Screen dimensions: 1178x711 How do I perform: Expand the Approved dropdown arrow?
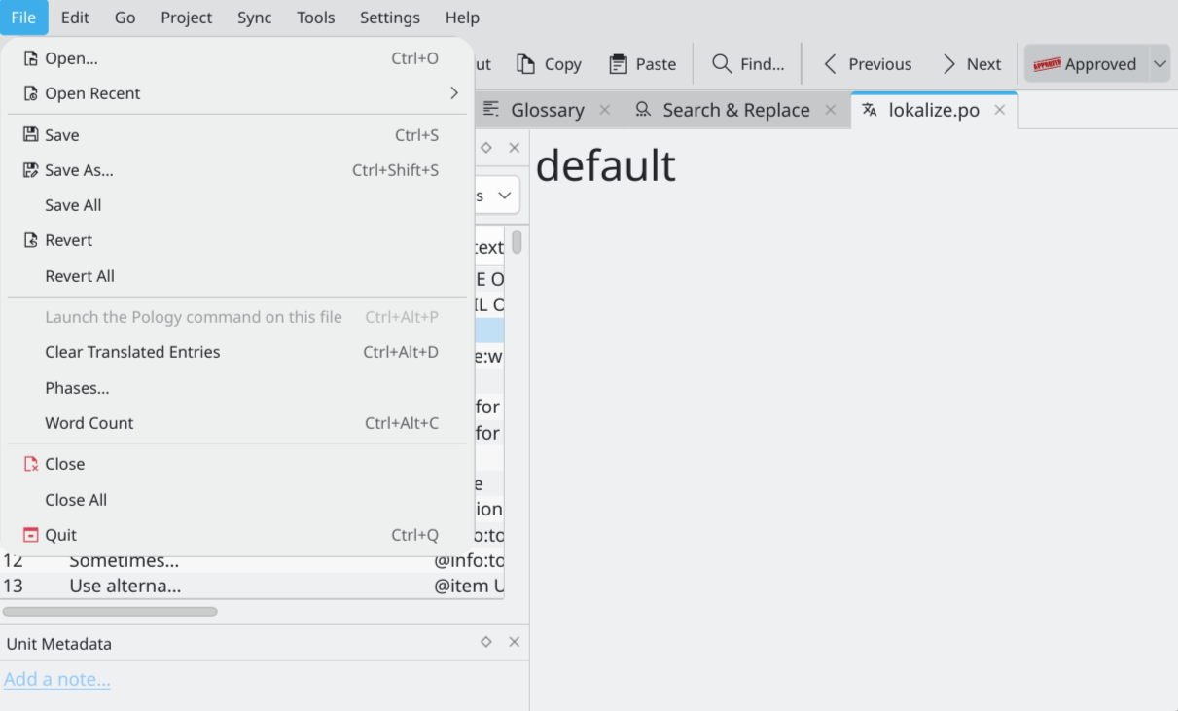(x=1160, y=64)
